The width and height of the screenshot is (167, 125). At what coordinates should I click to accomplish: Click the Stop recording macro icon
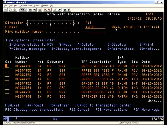point(50,10)
